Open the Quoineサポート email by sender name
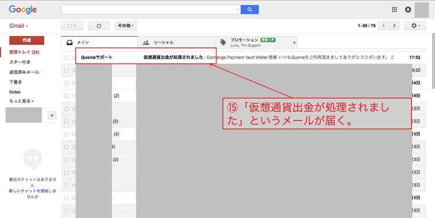 [96, 57]
